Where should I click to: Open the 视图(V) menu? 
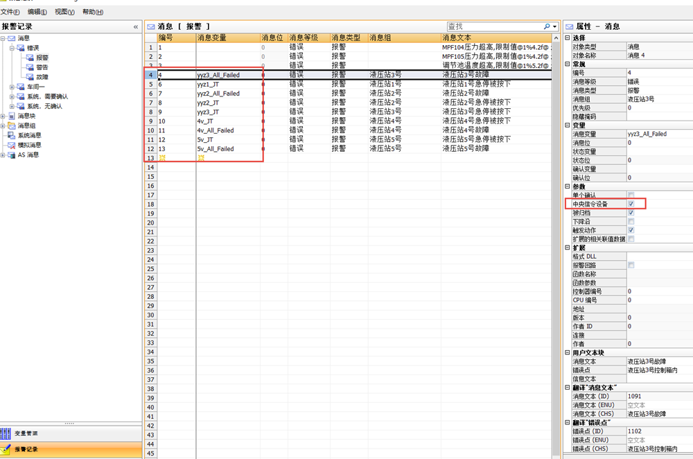point(65,12)
